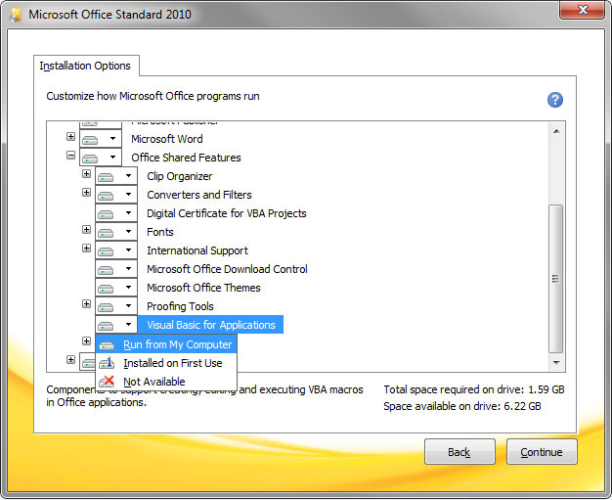Screen dimensions: 612x500
Task: Expand the Fonts node
Action: point(86,229)
